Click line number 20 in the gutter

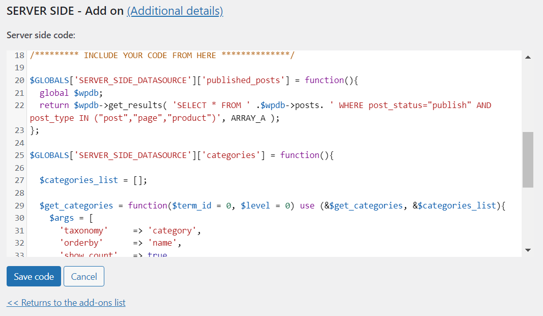point(19,80)
